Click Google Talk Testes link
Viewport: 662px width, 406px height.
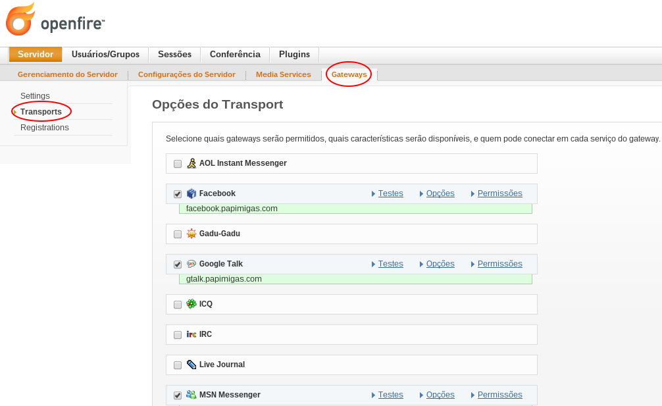pos(390,264)
